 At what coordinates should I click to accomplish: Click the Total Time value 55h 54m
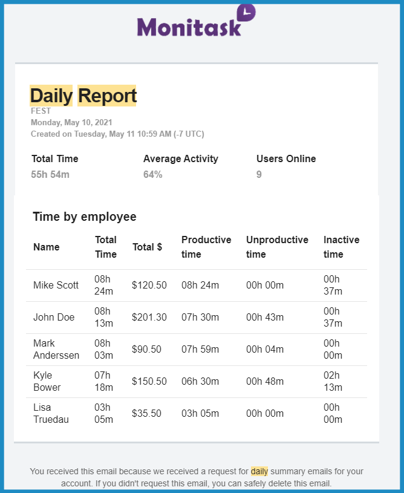[50, 174]
